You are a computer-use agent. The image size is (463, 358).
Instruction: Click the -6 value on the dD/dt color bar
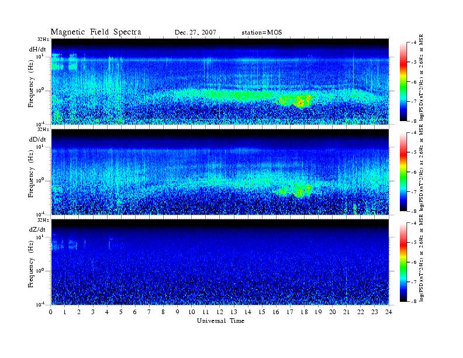pos(414,172)
